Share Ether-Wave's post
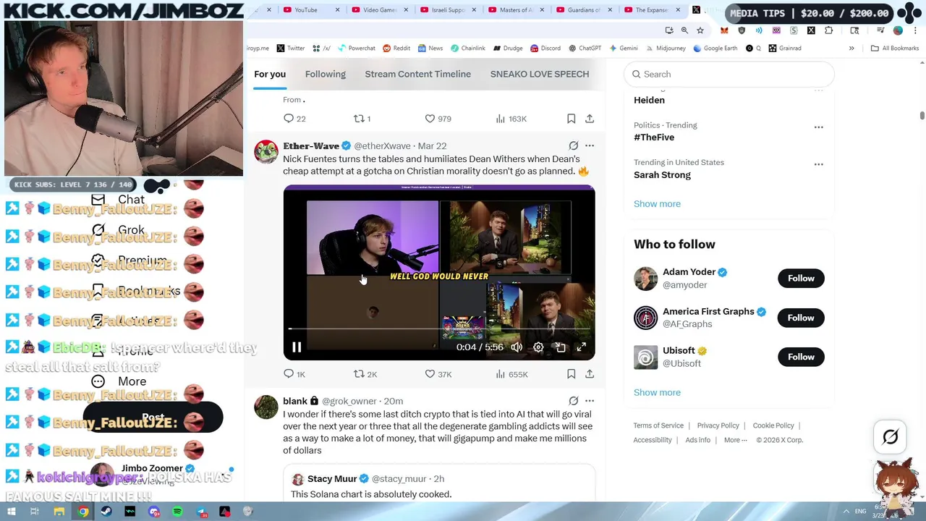 tap(590, 374)
